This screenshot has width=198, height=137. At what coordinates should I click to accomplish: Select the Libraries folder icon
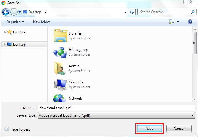coord(60,36)
